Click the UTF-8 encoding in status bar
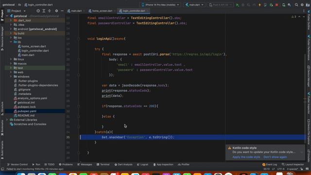This screenshot has height=175, width=311. coord(281,169)
